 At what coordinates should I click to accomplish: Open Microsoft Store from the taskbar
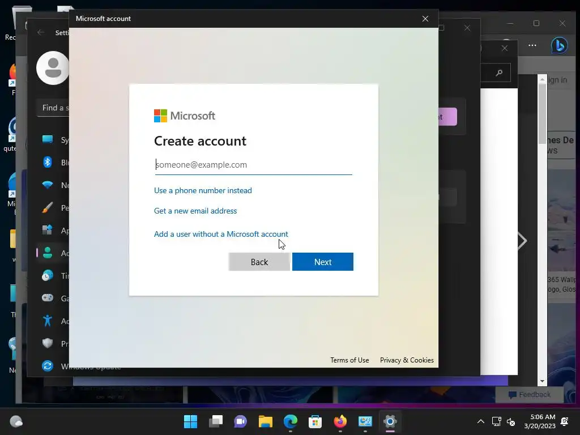315,421
